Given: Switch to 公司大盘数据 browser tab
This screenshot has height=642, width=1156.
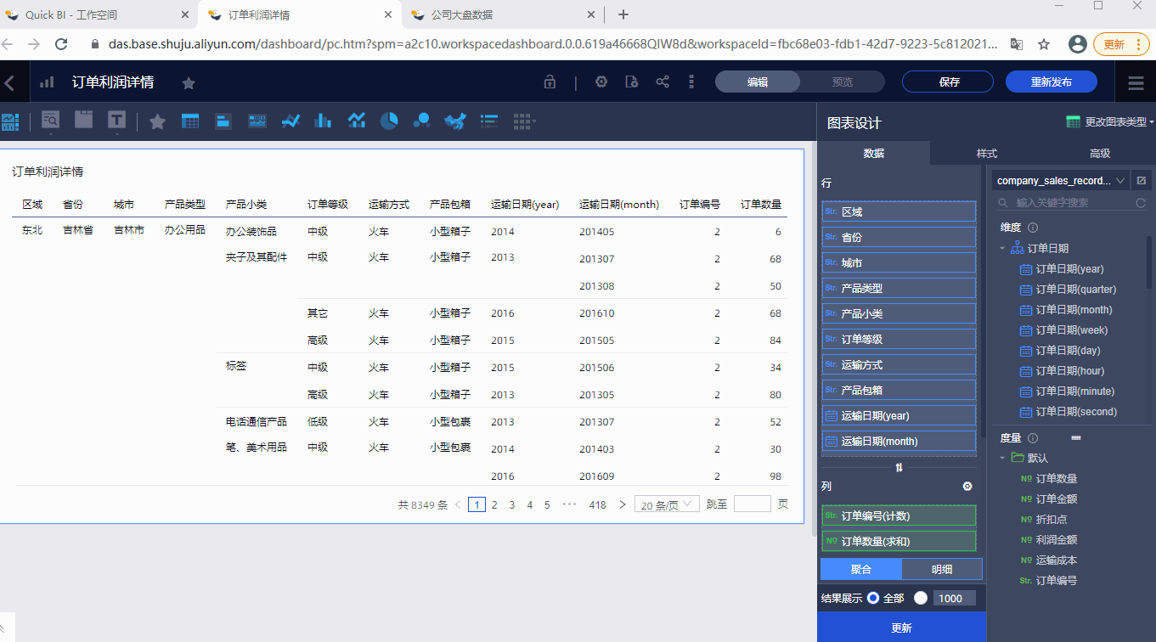Looking at the screenshot, I should 503,15.
